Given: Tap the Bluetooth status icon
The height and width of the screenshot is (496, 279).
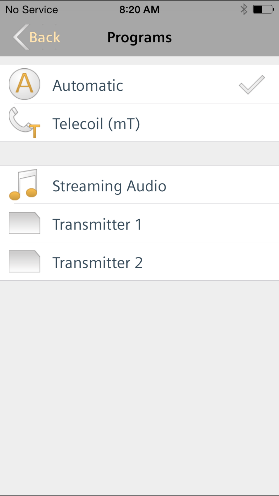Looking at the screenshot, I should click(x=244, y=9).
